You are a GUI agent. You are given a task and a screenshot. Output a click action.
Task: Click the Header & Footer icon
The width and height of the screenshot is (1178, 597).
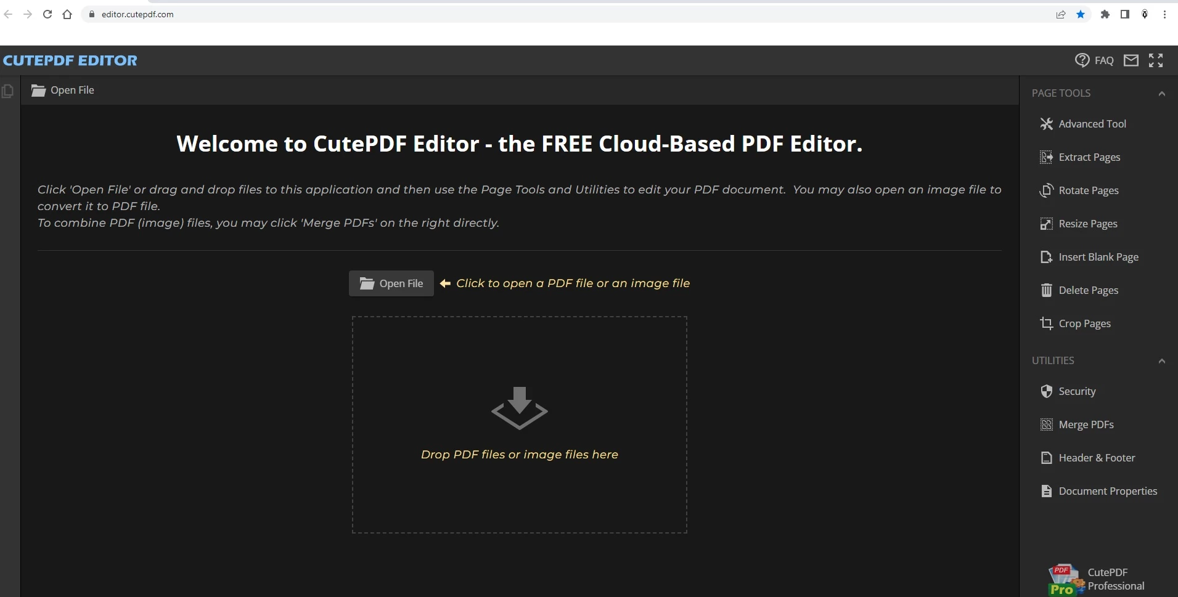pyautogui.click(x=1047, y=458)
